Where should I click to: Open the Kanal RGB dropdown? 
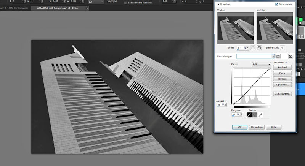click(261, 64)
